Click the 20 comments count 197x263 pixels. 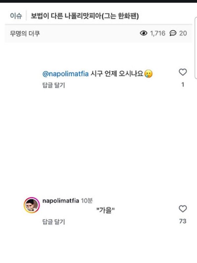(x=183, y=33)
